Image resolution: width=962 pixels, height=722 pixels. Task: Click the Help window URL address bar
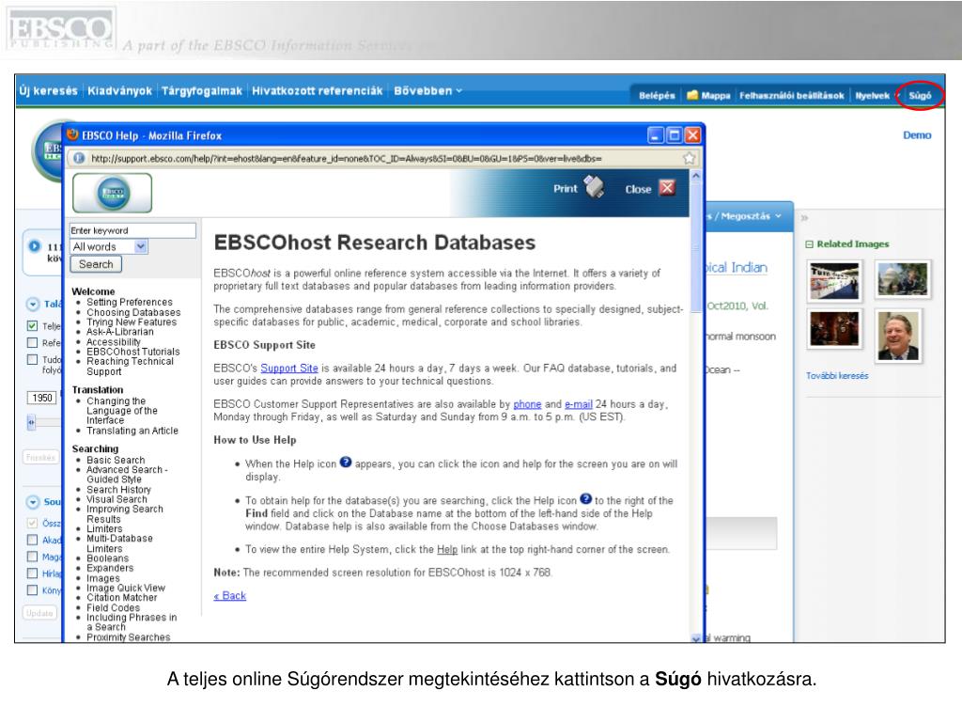[384, 158]
